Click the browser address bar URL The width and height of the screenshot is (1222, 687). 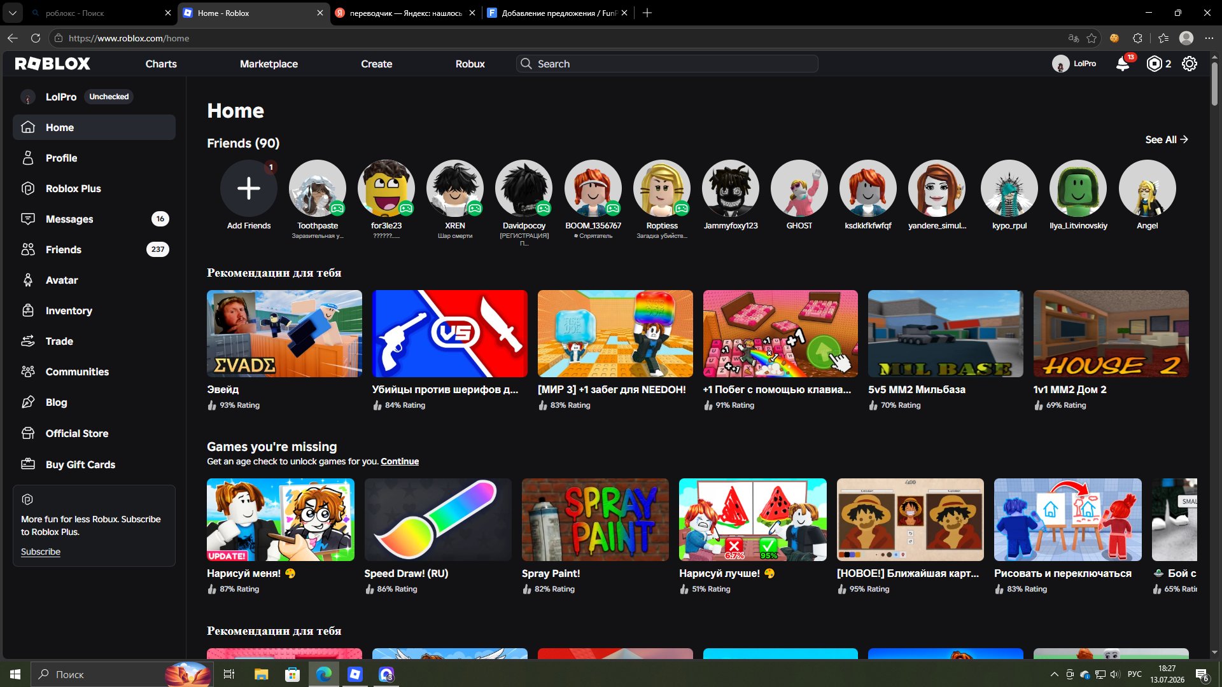(x=129, y=38)
